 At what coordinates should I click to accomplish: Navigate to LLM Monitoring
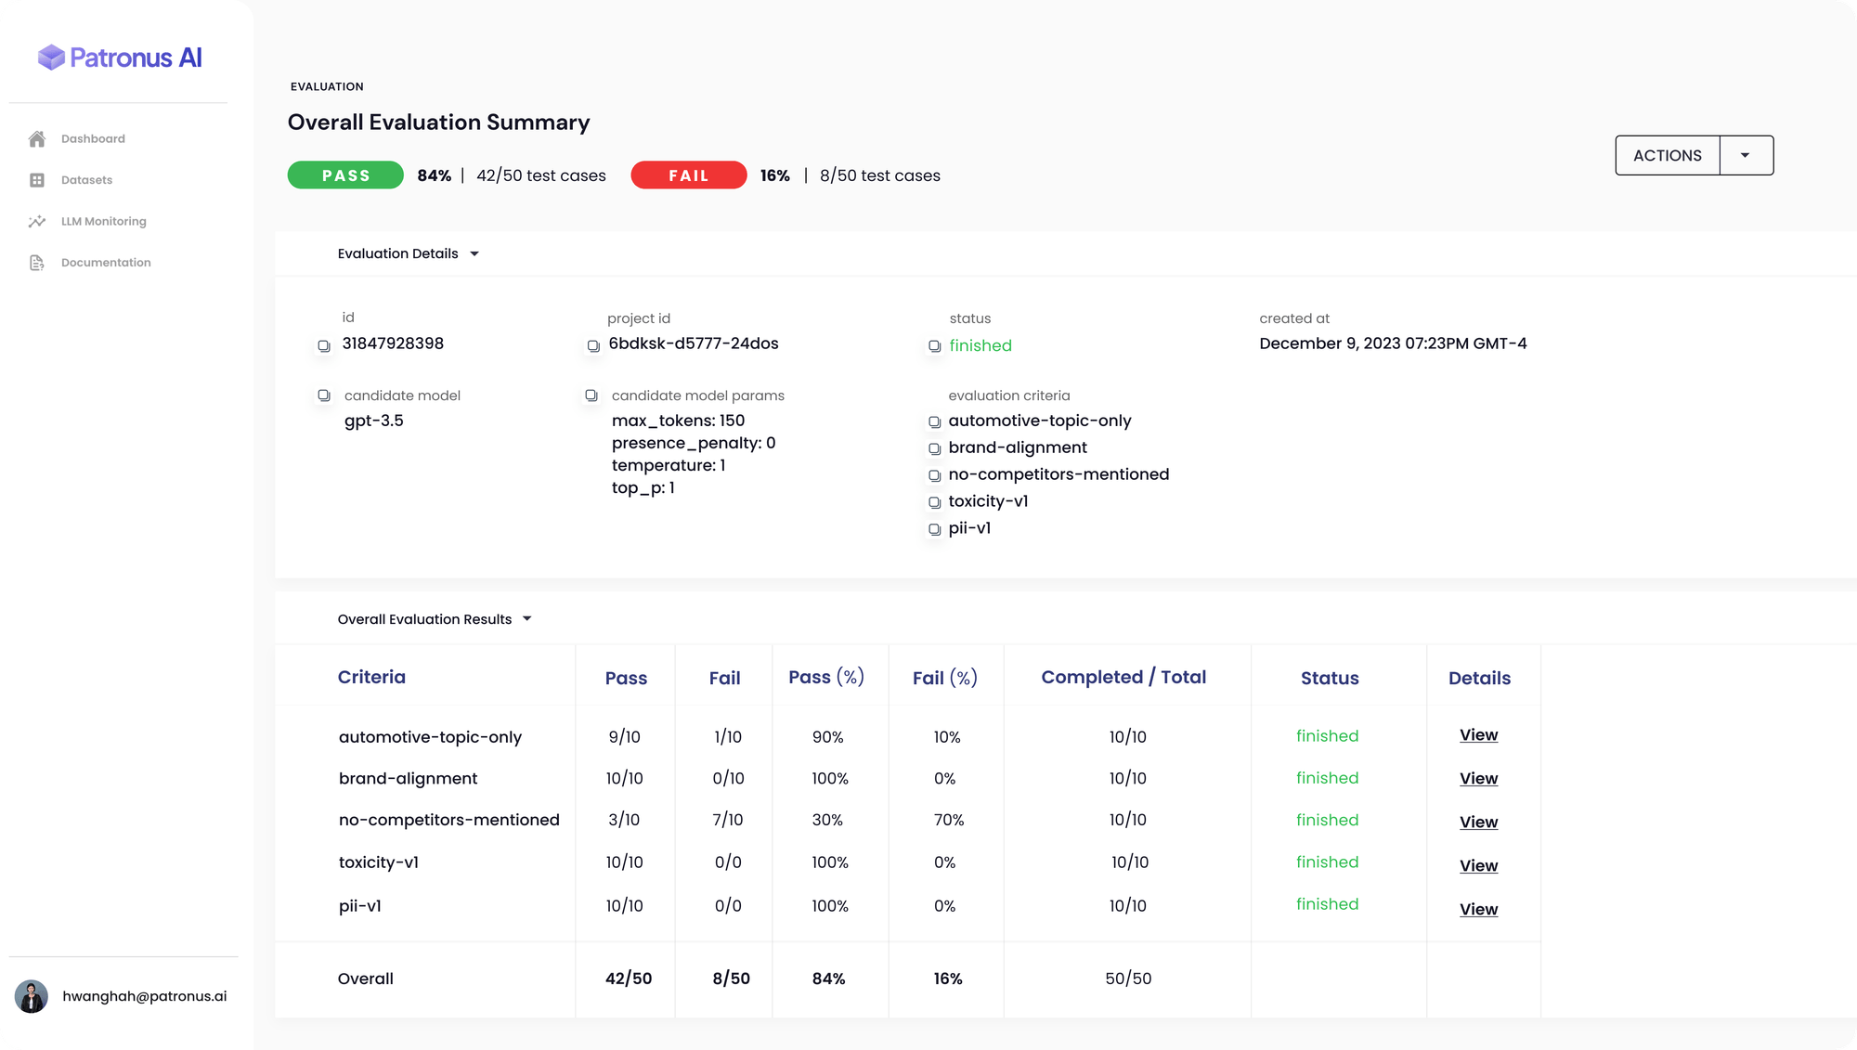coord(37,221)
